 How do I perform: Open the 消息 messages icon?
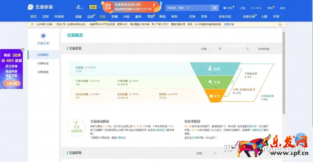tap(225, 8)
